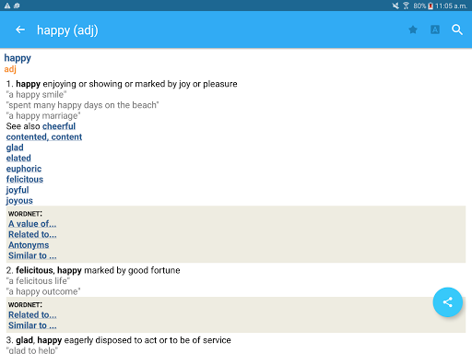This screenshot has width=472, height=354.
Task: Tap example "spent many happy days on the beach"
Action: pyautogui.click(x=82, y=105)
